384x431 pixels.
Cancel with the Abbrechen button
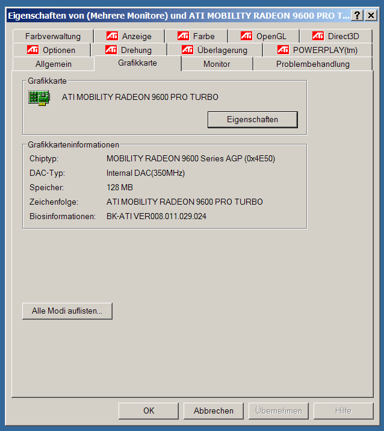click(214, 411)
